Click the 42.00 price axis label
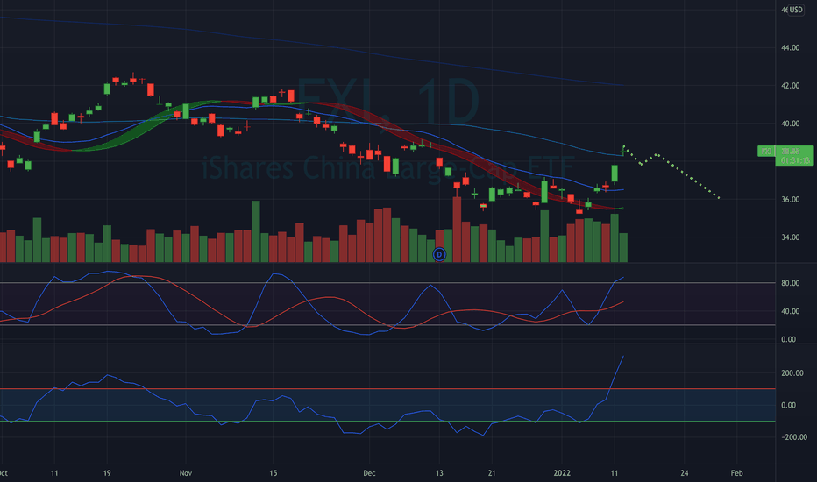This screenshot has height=482, width=817. [790, 86]
